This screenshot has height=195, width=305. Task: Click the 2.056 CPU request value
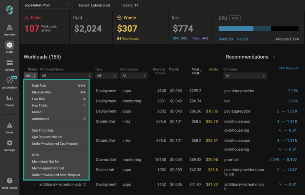point(293,91)
